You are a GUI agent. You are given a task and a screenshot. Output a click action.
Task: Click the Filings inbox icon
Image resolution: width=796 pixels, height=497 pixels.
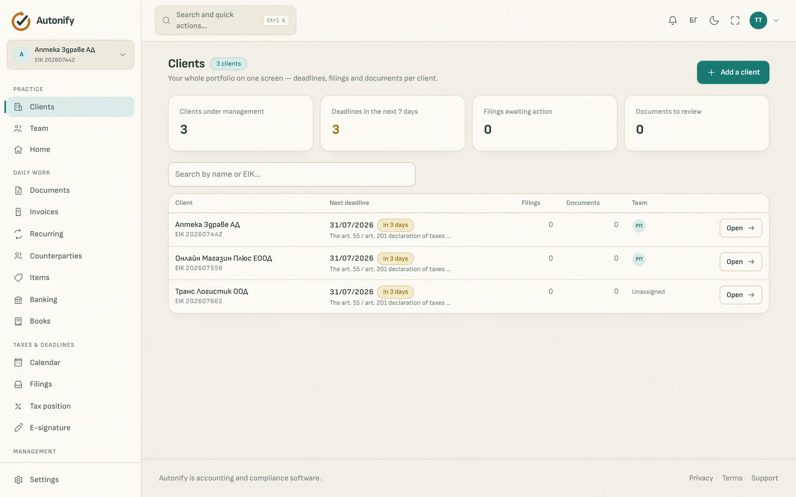point(18,384)
